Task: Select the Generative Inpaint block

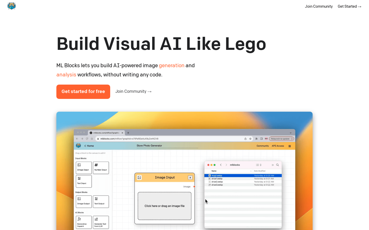Action: (x=84, y=222)
